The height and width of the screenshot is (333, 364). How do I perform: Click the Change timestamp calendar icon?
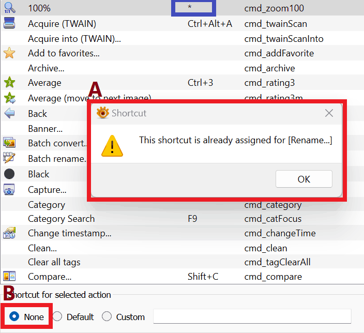(9, 233)
